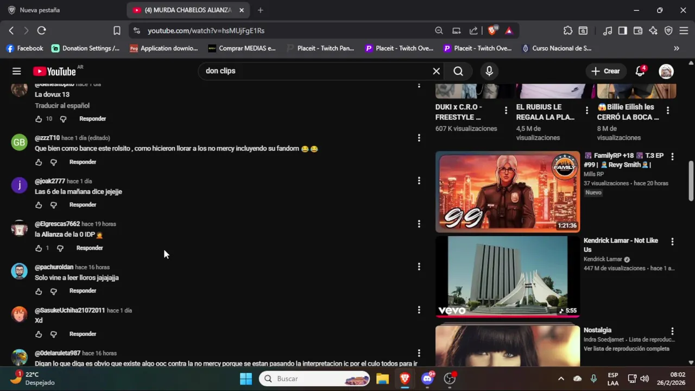Start voice search with the microphone icon

(489, 71)
